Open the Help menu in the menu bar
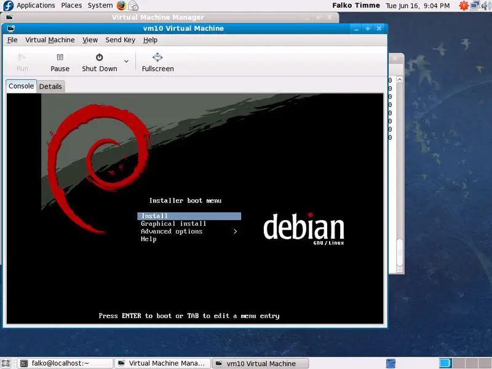The width and height of the screenshot is (492, 369). [150, 40]
